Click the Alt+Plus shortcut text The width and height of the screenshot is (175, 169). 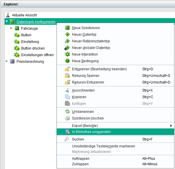(149, 158)
